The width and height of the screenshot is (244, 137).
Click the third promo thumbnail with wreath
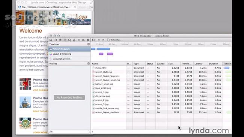[26, 124]
